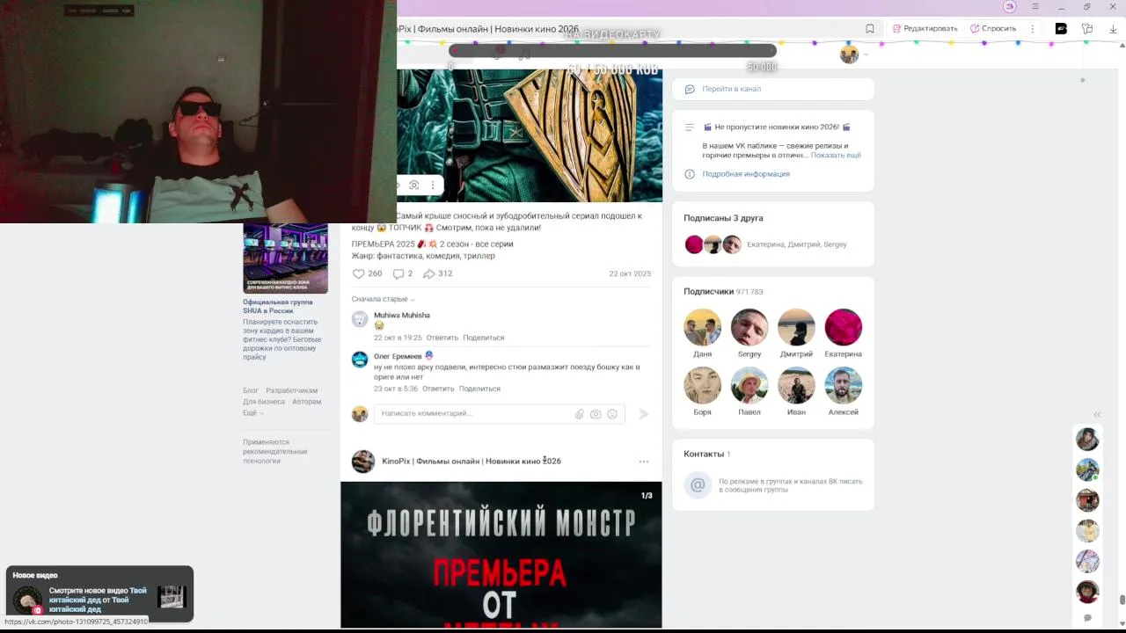Open subscriber Боря's avatar
The height and width of the screenshot is (633, 1126).
click(x=702, y=385)
